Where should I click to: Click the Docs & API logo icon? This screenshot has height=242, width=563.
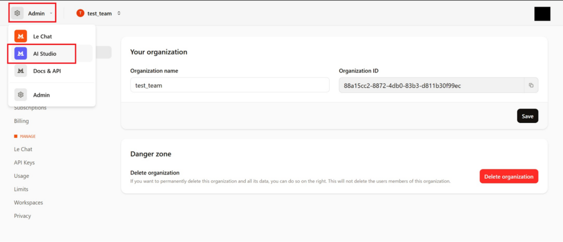(20, 71)
